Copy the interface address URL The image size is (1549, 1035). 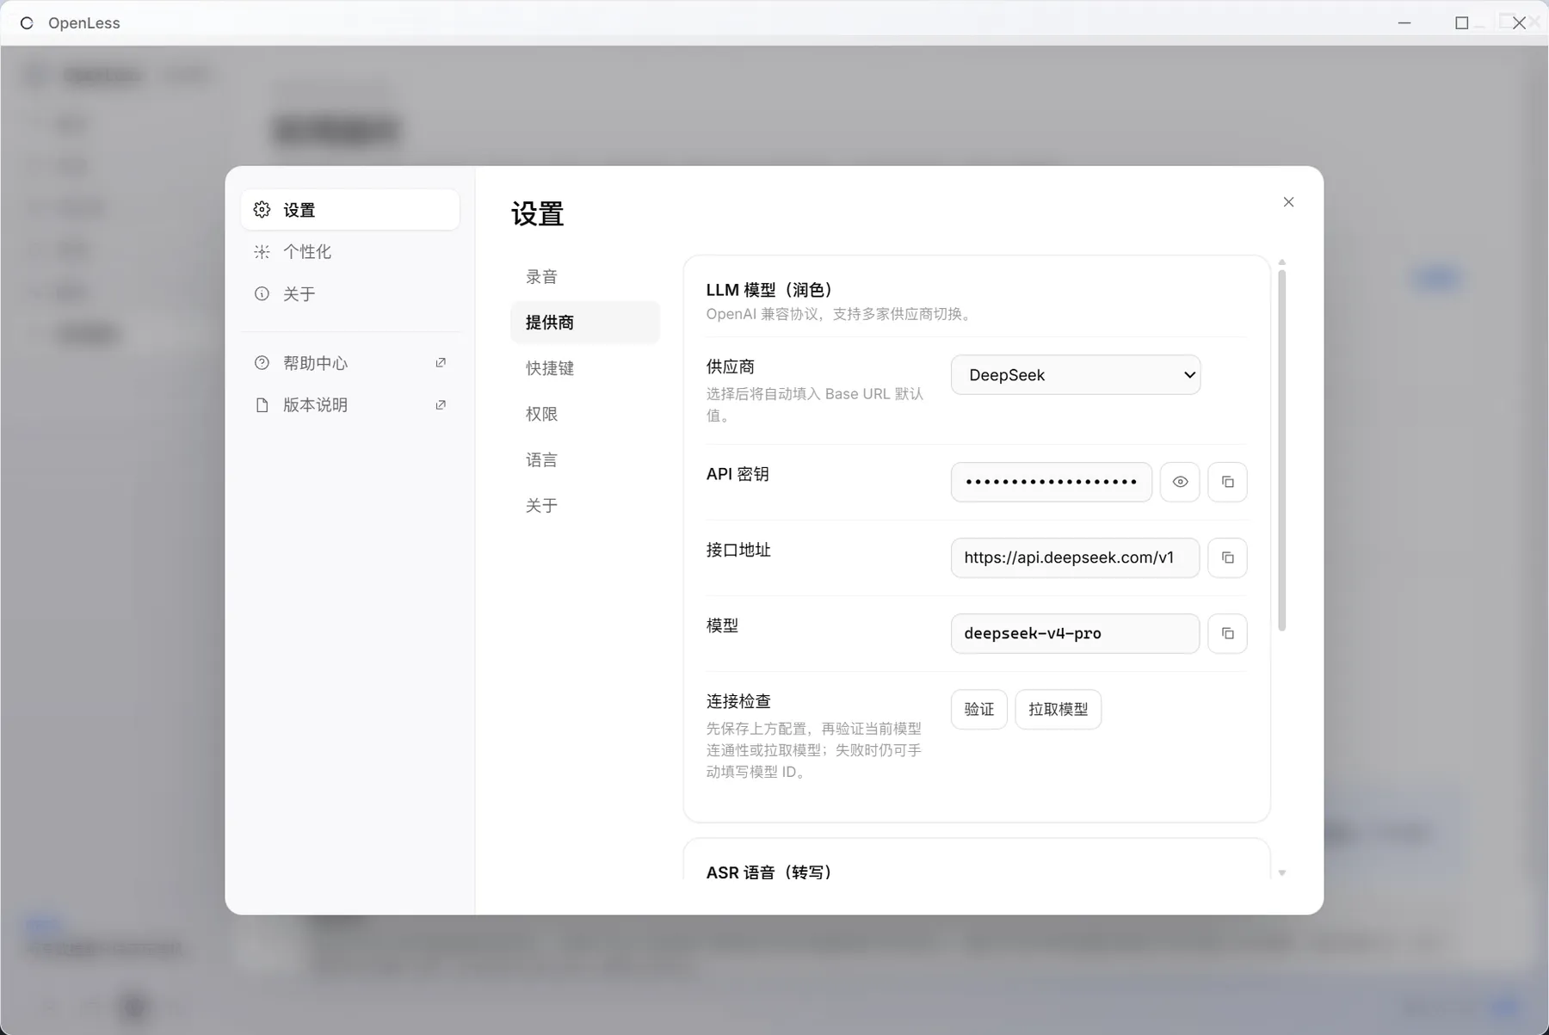point(1227,558)
